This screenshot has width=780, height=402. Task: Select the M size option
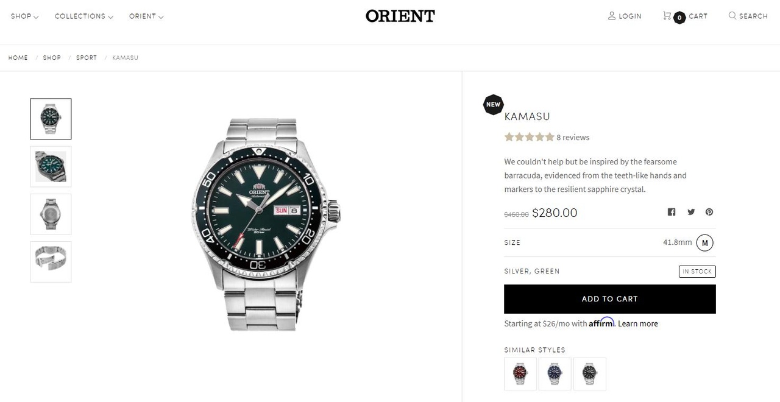[x=704, y=243]
